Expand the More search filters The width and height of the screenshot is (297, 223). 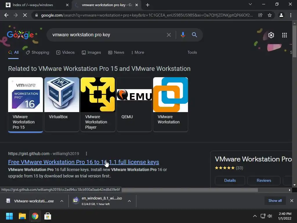[x=138, y=52]
